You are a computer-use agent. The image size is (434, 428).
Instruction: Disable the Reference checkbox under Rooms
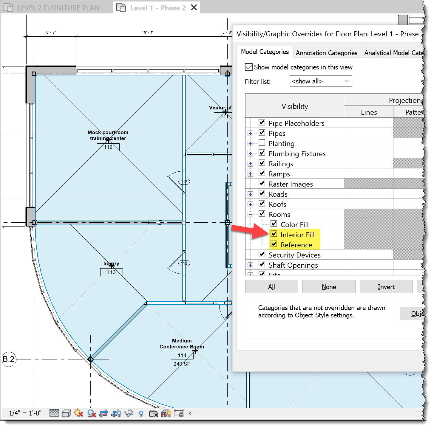pyautogui.click(x=274, y=244)
